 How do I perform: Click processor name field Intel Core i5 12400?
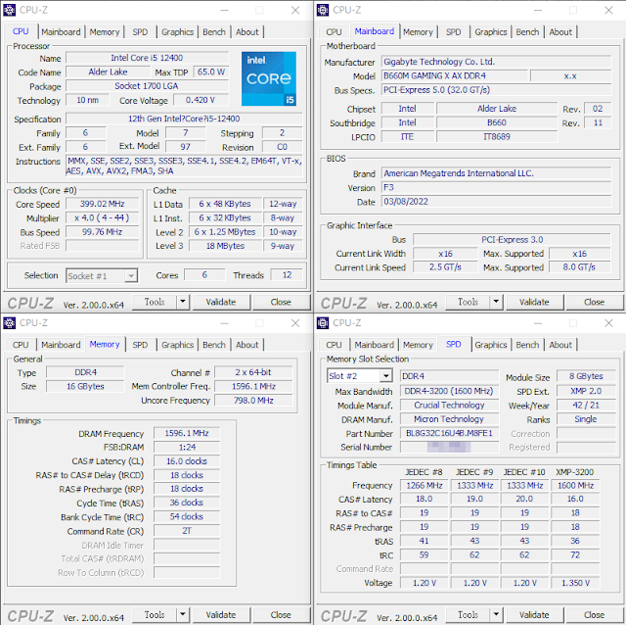coord(147,58)
